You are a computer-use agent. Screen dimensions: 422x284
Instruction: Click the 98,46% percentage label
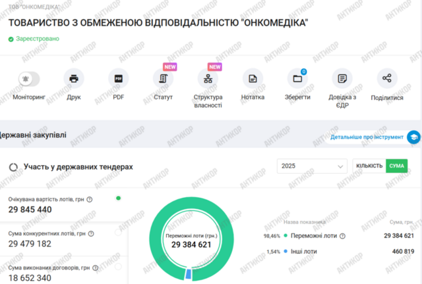click(272, 236)
